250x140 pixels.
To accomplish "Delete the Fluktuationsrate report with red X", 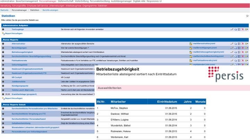I will point(243,60).
